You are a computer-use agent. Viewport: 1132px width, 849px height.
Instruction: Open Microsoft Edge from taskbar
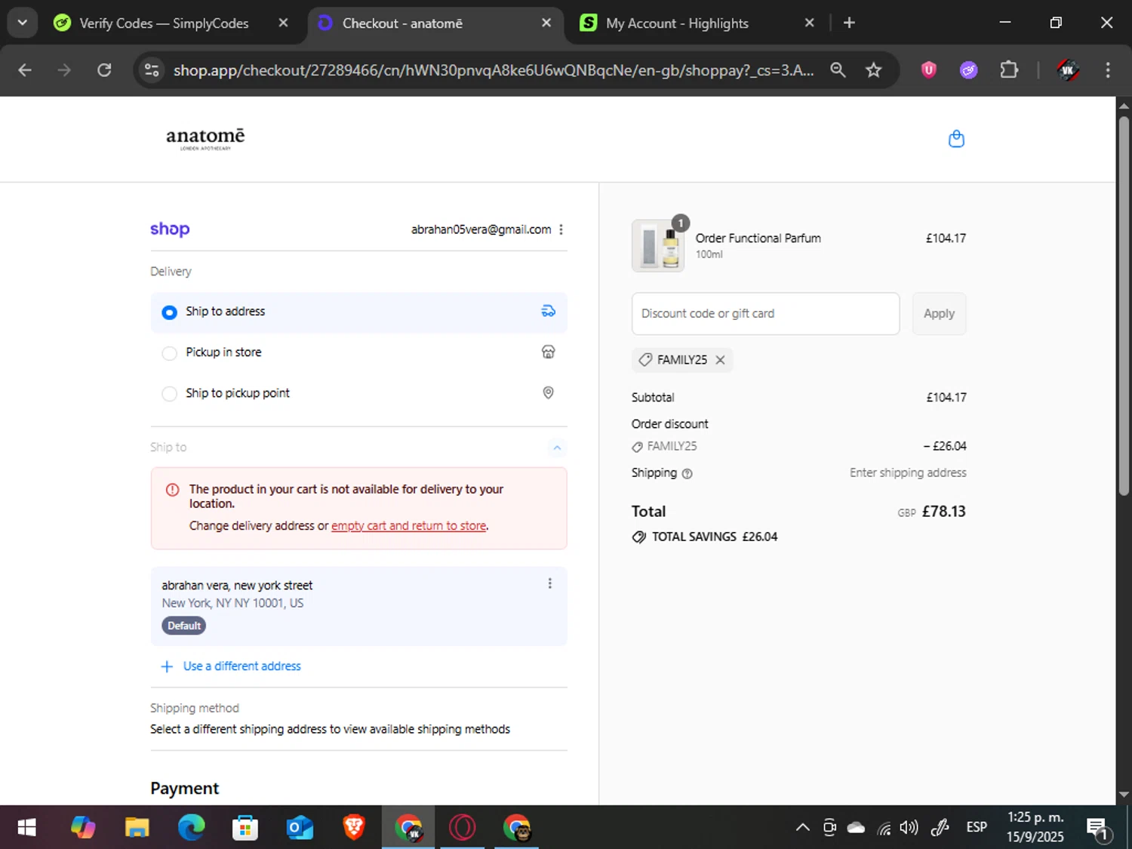191,828
